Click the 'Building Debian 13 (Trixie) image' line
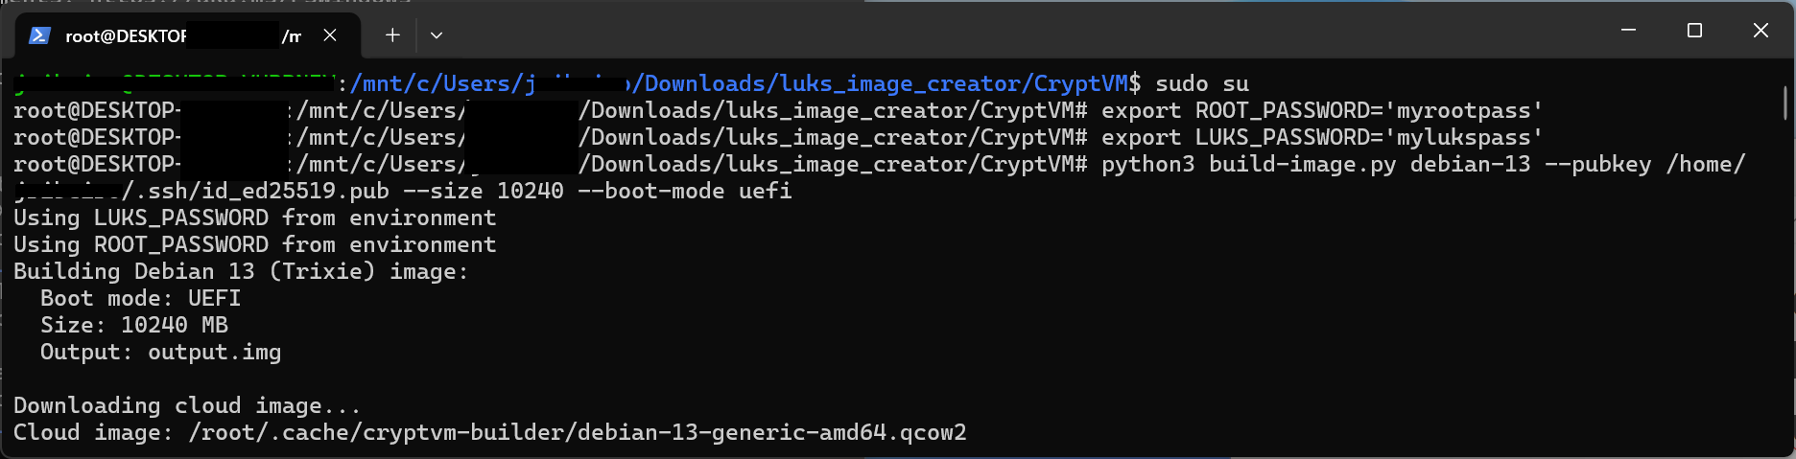 (x=240, y=272)
